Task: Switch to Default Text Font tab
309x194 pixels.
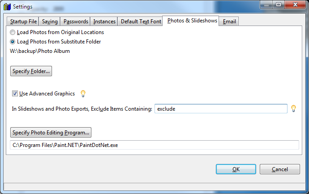Action: (141, 22)
